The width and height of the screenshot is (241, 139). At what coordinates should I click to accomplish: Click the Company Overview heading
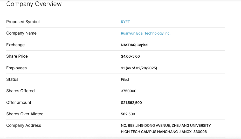[x=34, y=4]
